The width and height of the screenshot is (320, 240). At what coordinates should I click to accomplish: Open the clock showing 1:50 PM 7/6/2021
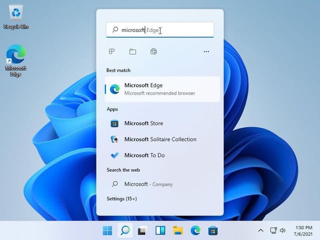point(303,230)
